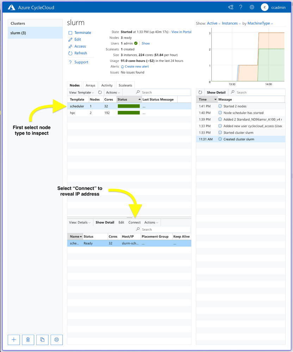The width and height of the screenshot is (293, 352).
Task: Click Show Detail in event log
Action: [216, 92]
